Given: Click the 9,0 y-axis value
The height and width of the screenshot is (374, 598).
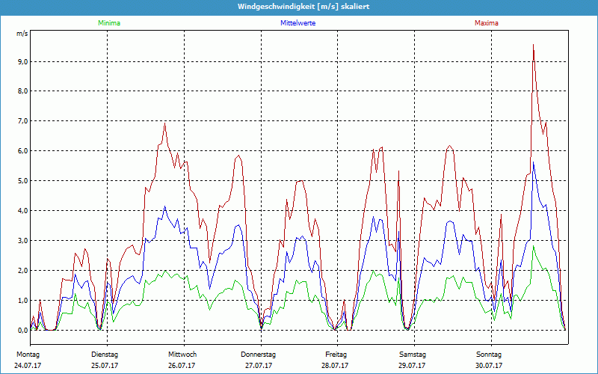Looking at the screenshot, I should [x=23, y=61].
